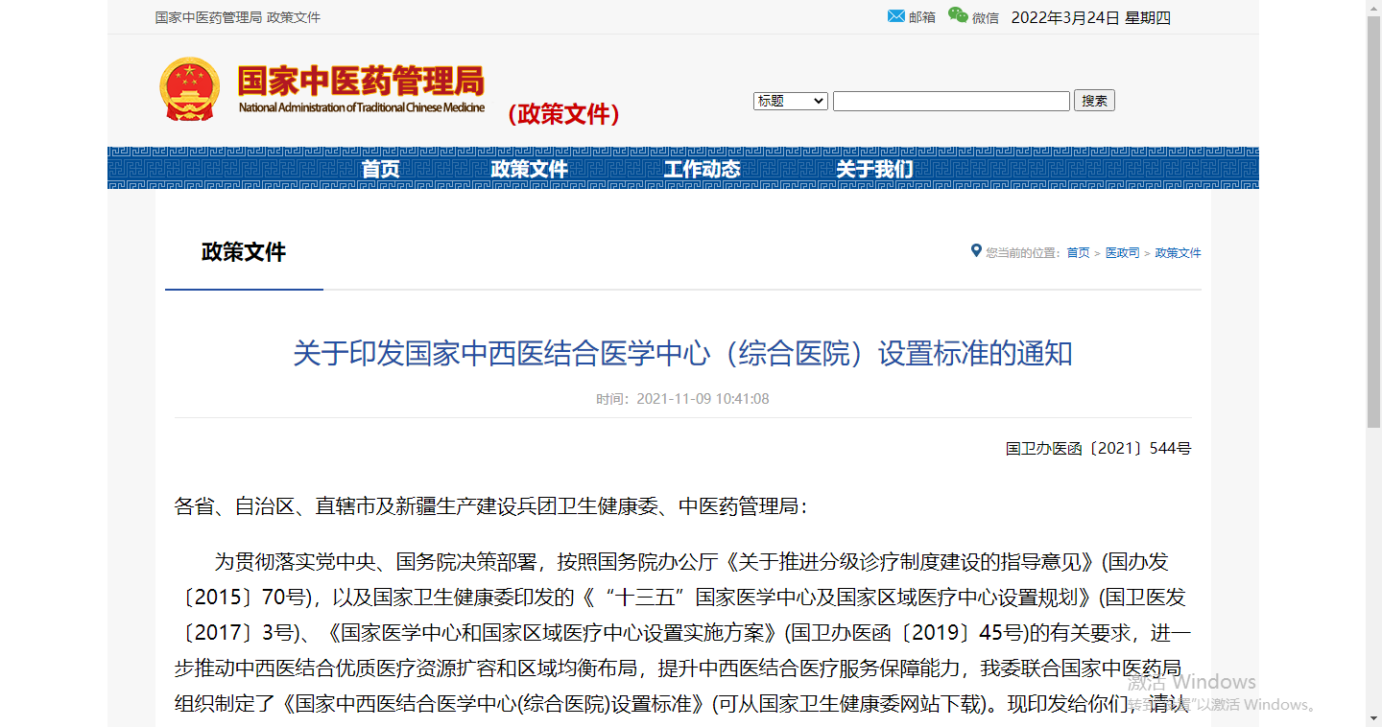The height and width of the screenshot is (727, 1382).
Task: Click the 首页 breadcrumb link
Action: coord(1078,253)
